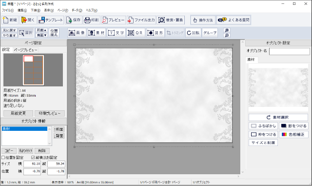Zoom in with the plus magnifier icon

click(227, 30)
